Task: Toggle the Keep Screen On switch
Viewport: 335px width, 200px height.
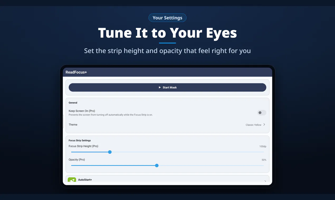Action: click(262, 113)
